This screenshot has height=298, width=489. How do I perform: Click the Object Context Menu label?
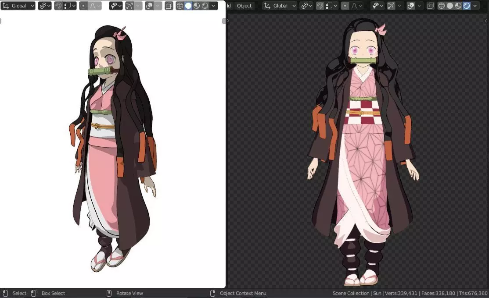point(243,293)
